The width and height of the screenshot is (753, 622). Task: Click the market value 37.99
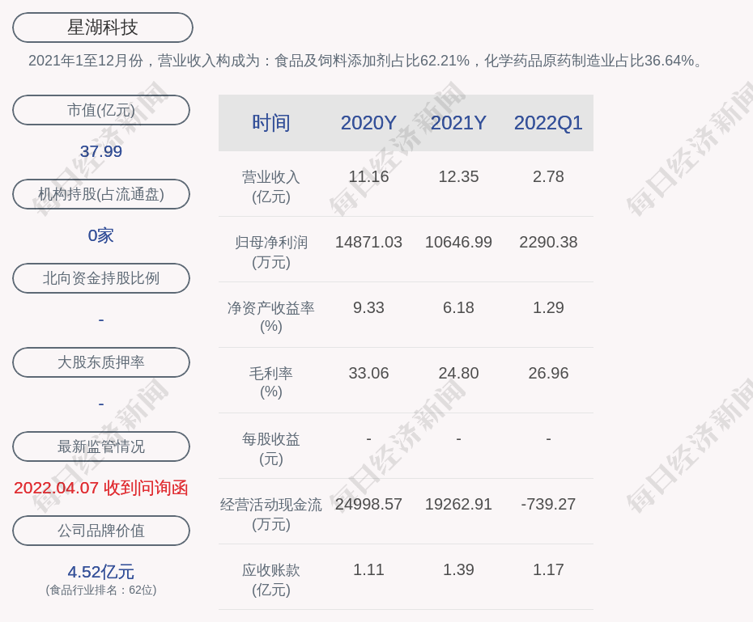click(x=101, y=151)
